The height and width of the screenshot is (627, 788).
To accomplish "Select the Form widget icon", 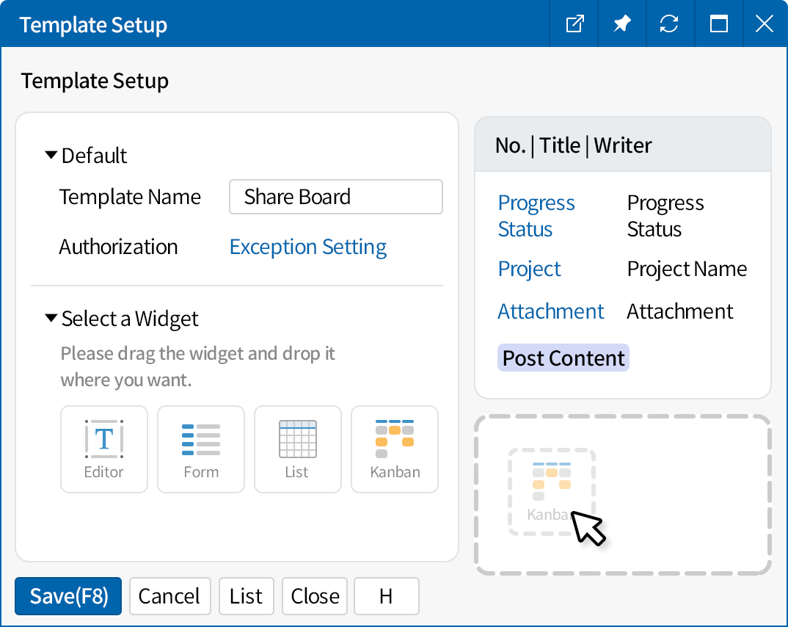I will click(200, 449).
